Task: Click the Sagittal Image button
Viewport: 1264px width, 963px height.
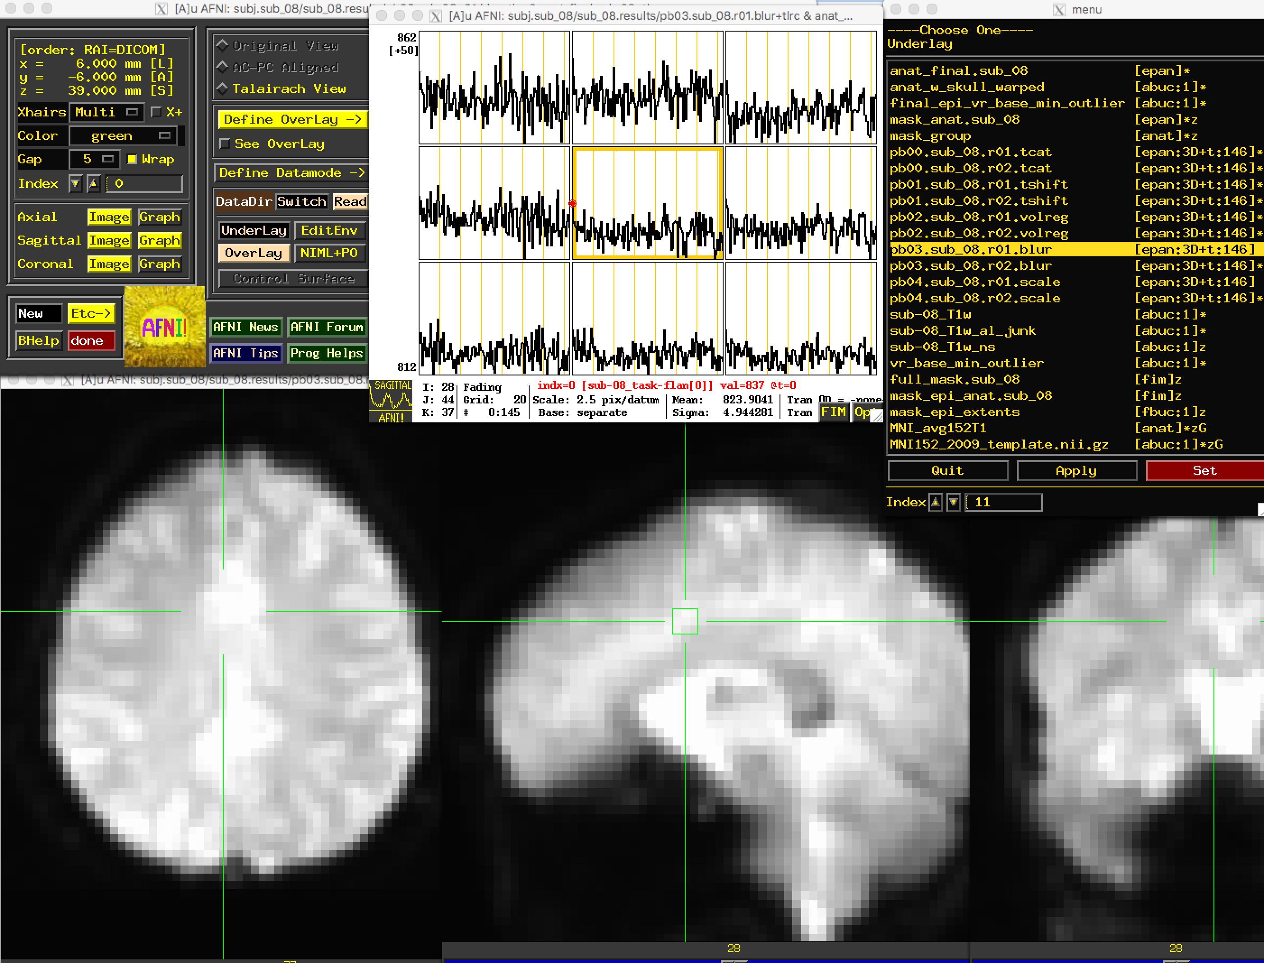Action: coord(109,241)
